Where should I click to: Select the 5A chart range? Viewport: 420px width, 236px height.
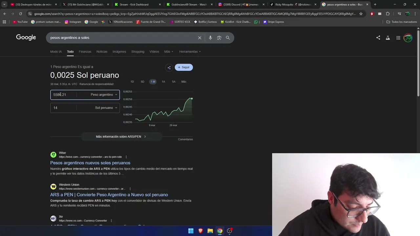(174, 82)
